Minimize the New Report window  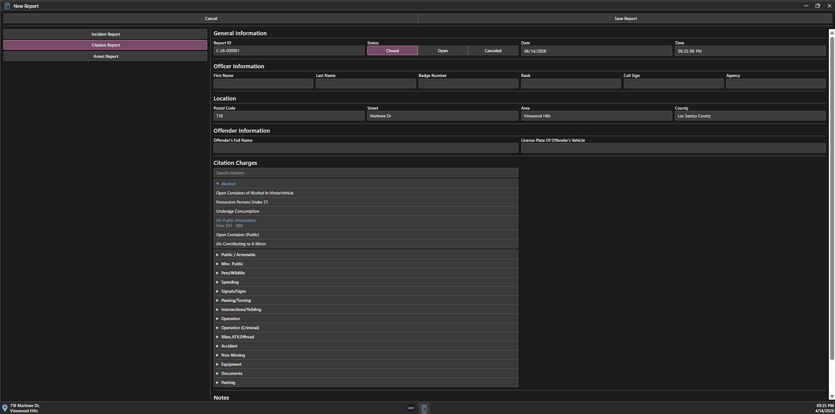[806, 6]
